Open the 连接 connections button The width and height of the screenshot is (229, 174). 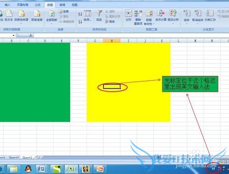click(64, 11)
